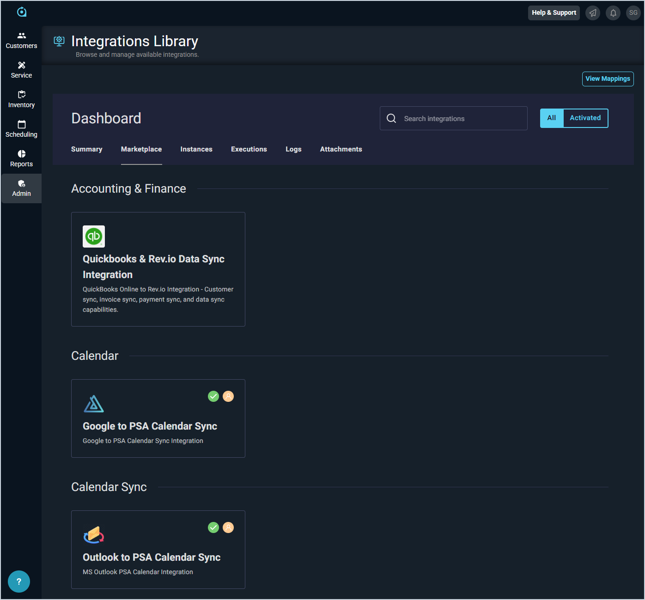Open Reports in the sidebar
Image resolution: width=645 pixels, height=600 pixels.
tap(21, 159)
